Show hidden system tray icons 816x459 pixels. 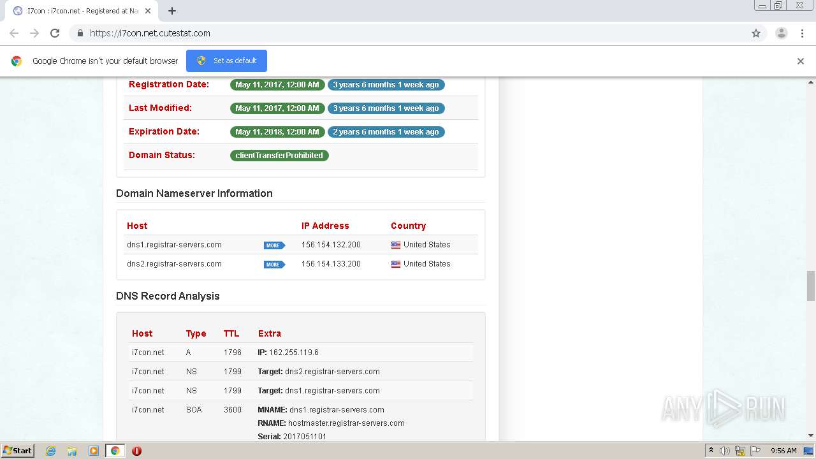(711, 451)
